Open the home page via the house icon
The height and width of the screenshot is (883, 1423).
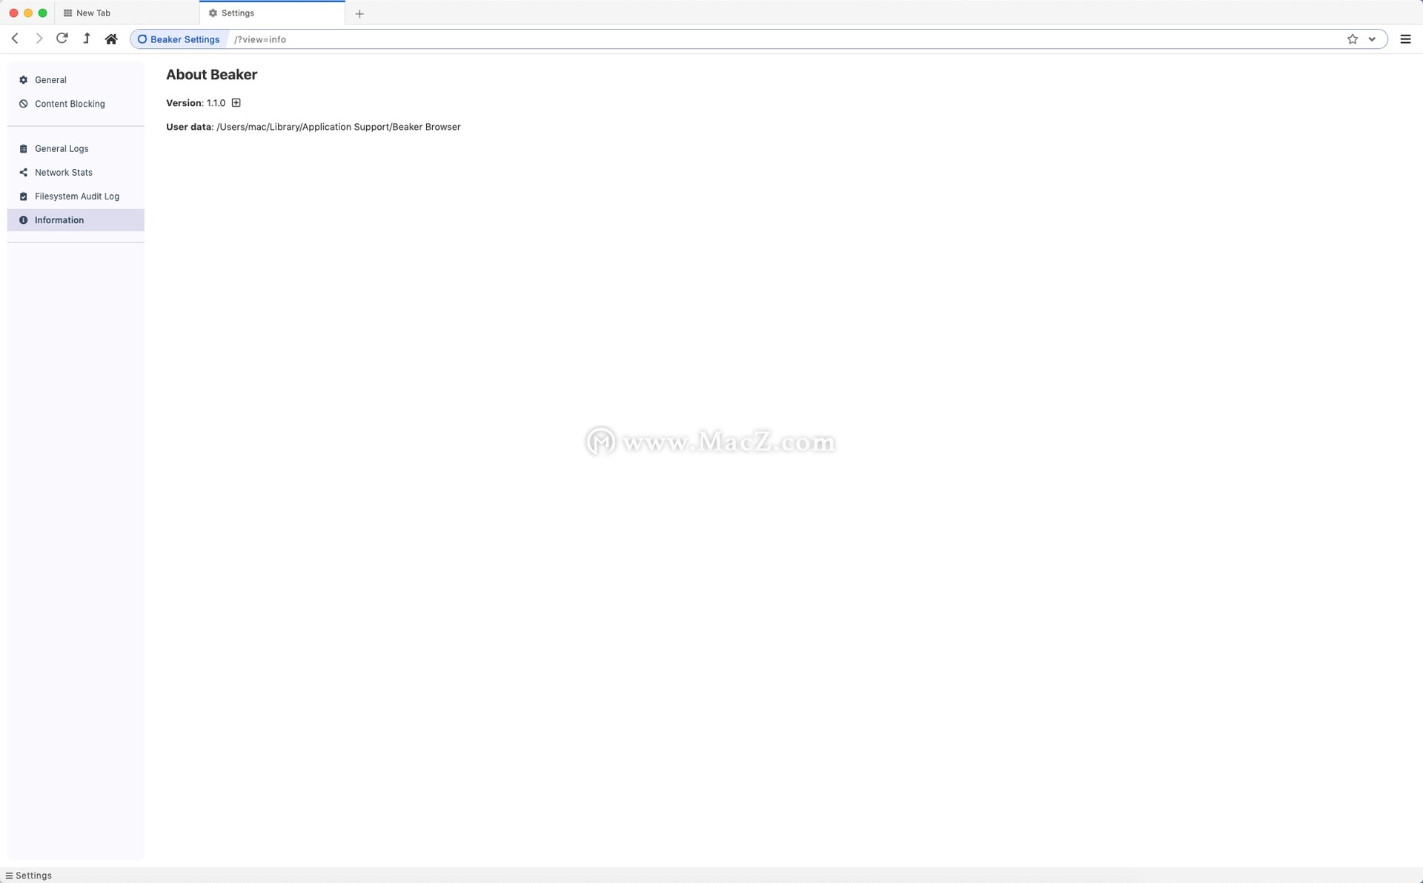tap(111, 39)
